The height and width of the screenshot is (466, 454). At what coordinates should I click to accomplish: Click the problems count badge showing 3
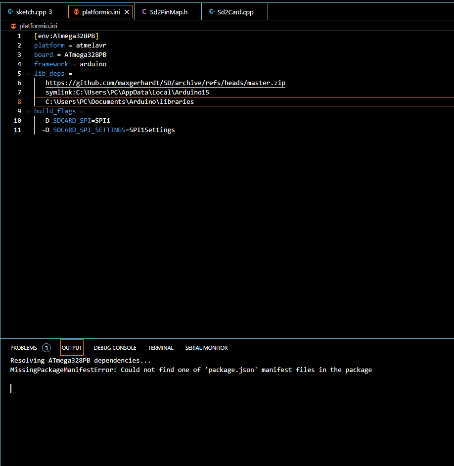pyautogui.click(x=46, y=348)
